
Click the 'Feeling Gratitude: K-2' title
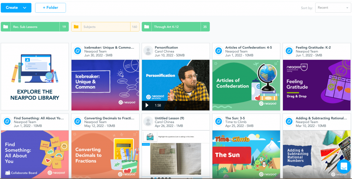(x=313, y=48)
